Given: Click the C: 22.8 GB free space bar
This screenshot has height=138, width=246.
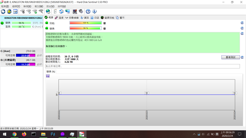Looking at the screenshot, I should (26, 56).
